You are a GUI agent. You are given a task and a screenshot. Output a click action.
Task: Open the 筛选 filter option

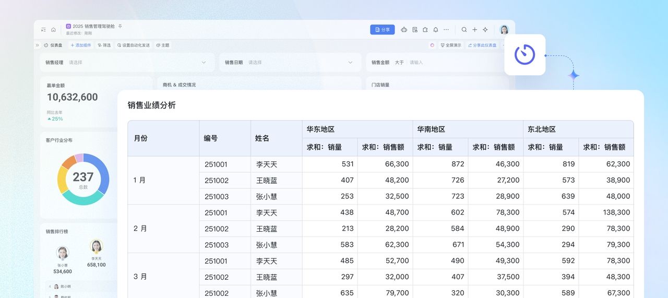click(104, 45)
